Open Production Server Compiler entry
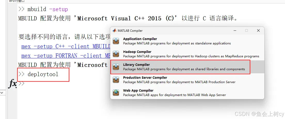Screen dimensions: 285x119 pyautogui.click(x=187, y=80)
